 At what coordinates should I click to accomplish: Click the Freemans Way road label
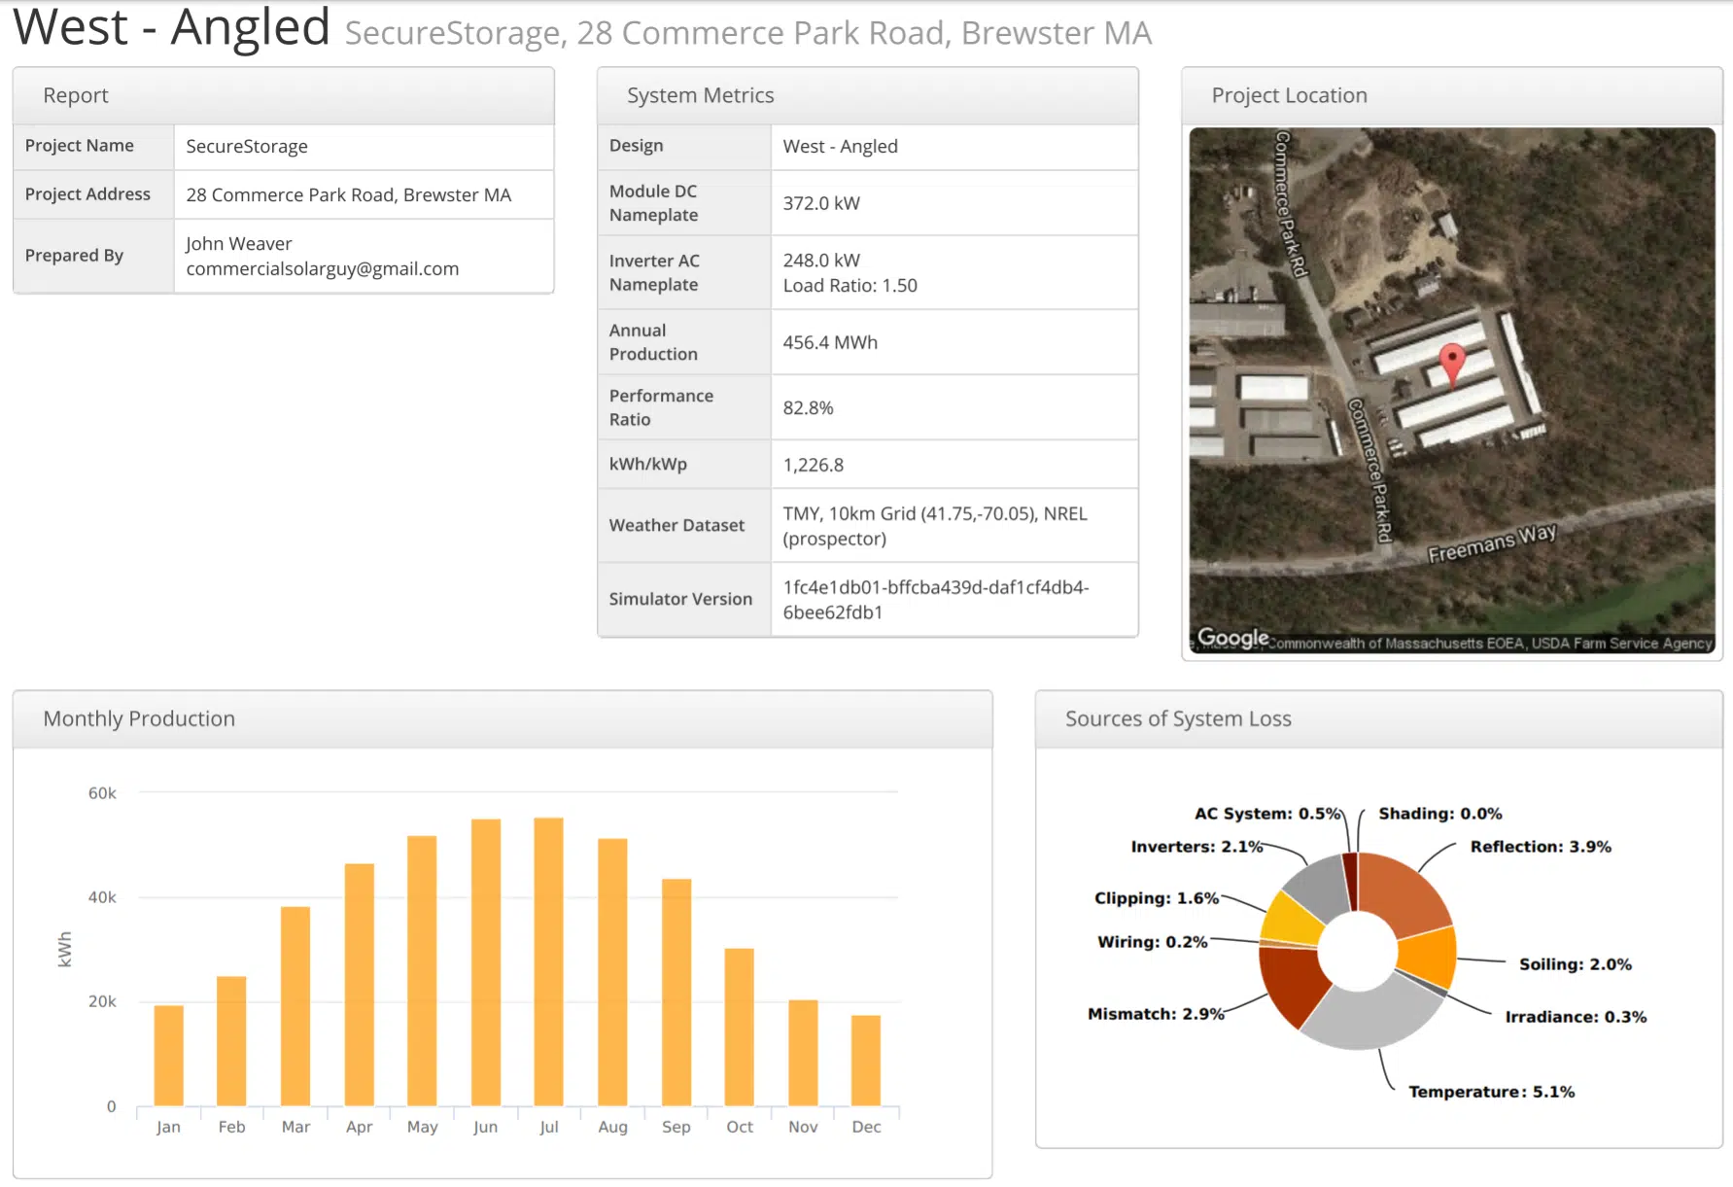coord(1491,543)
